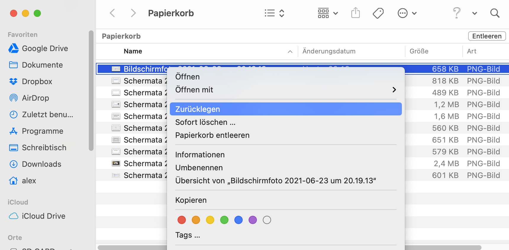Click the Share toolbar icon
This screenshot has width=509, height=250.
click(355, 13)
